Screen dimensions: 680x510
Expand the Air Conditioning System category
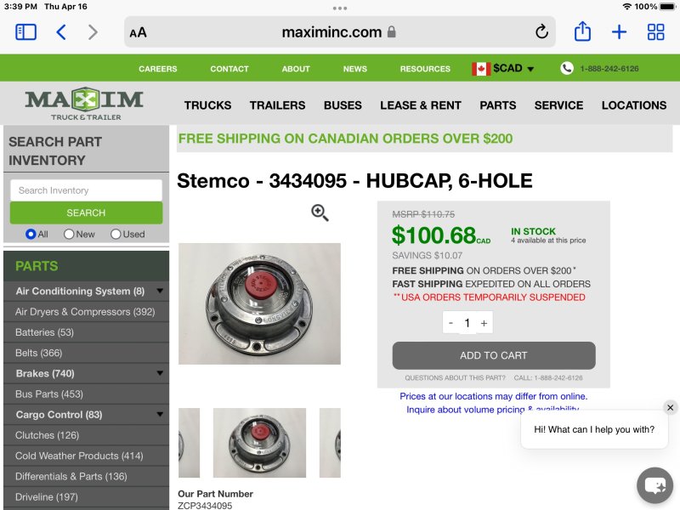160,291
